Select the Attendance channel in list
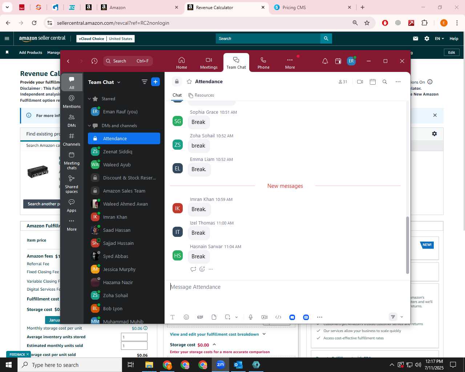 [124, 138]
